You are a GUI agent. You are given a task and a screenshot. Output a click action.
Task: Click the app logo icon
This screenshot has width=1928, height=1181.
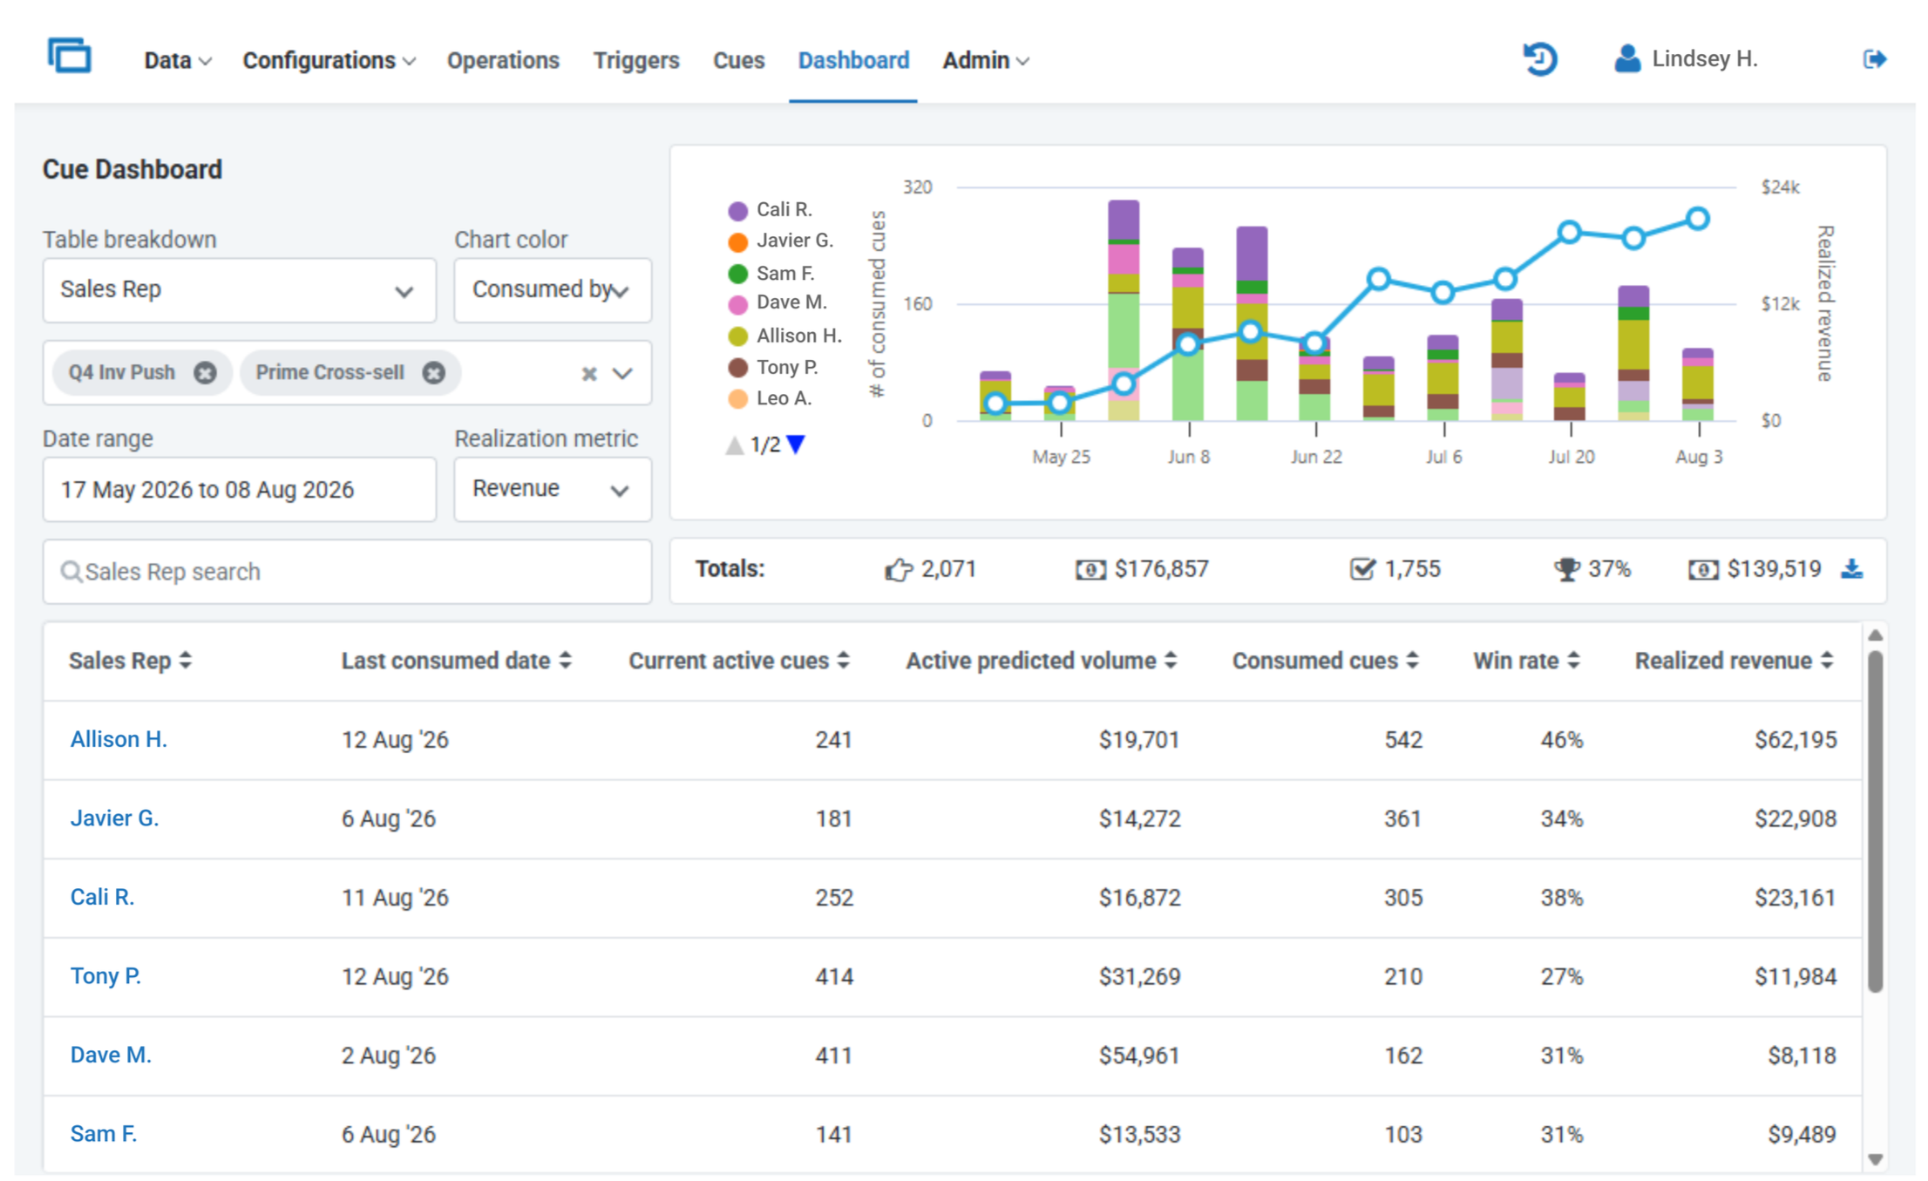pyautogui.click(x=70, y=57)
